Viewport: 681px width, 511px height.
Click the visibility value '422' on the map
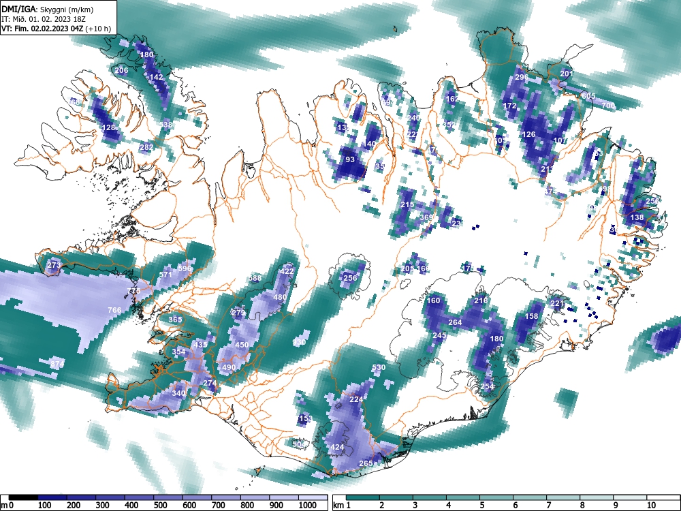pyautogui.click(x=287, y=271)
